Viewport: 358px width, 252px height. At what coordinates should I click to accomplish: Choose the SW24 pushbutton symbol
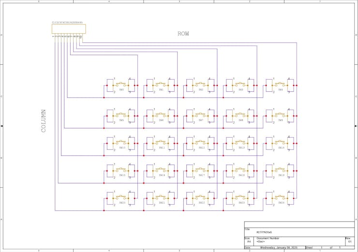281,198
